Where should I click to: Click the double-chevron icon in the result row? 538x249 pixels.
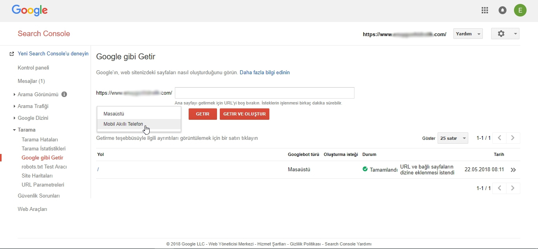pos(513,170)
